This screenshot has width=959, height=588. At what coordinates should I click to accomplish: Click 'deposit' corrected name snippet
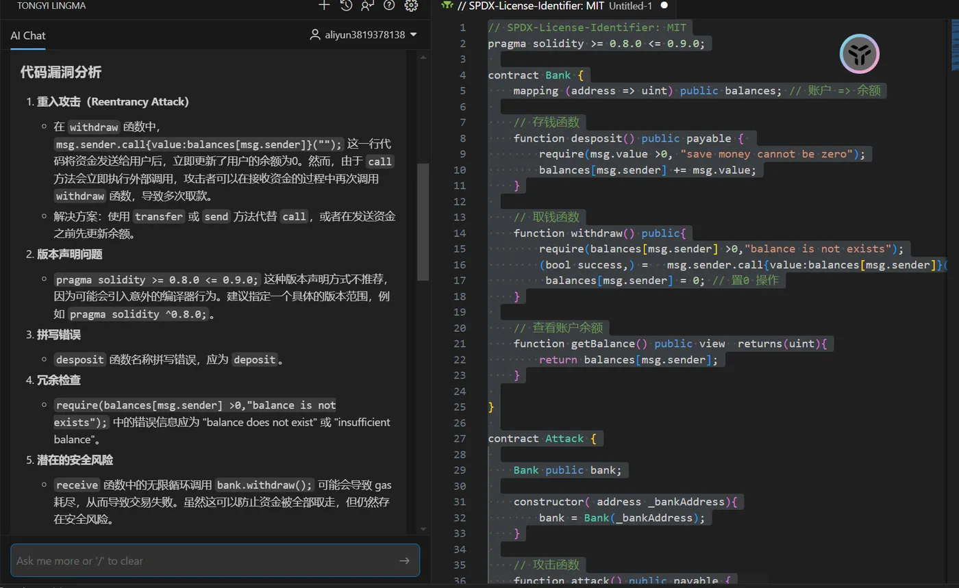click(254, 359)
